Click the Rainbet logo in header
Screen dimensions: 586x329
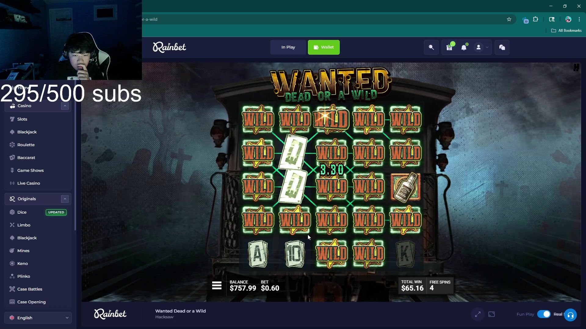tap(169, 47)
